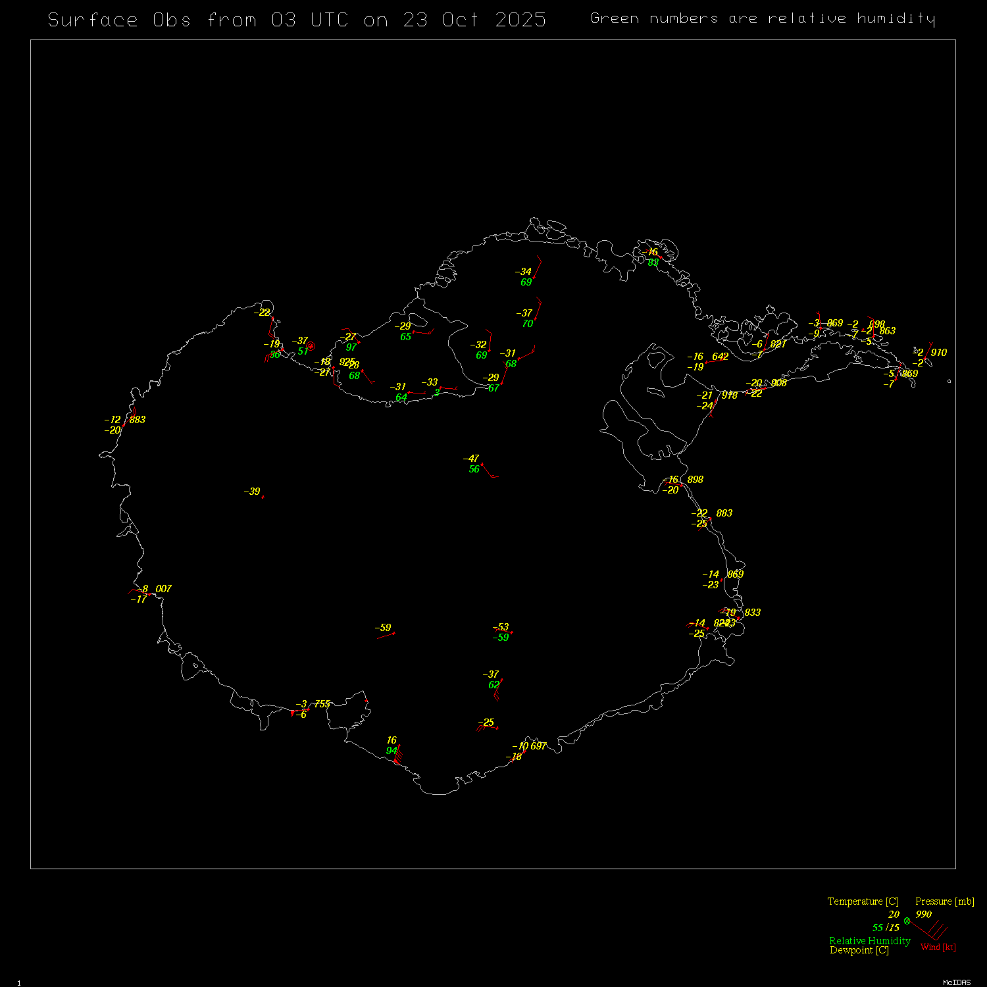Click the 'Wind [kt]' legend label
This screenshot has height=987, width=987.
coord(938,947)
